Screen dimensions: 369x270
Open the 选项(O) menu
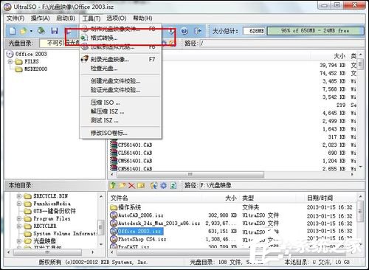coord(117,18)
